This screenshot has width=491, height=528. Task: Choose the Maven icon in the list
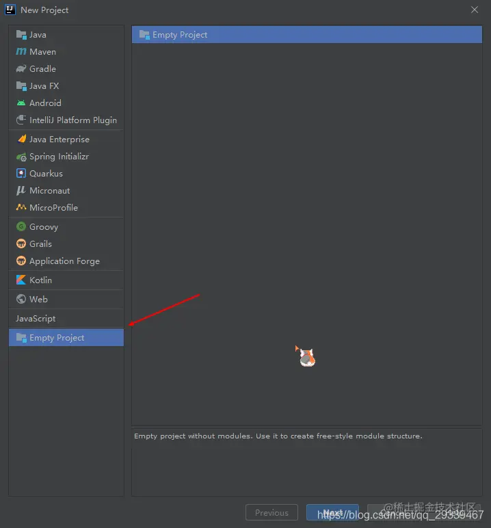click(21, 51)
